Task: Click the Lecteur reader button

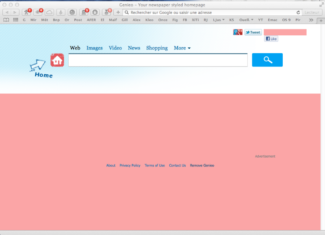Action: click(312, 13)
